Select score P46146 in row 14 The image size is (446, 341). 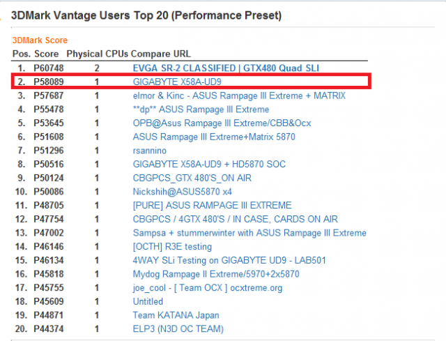pos(49,247)
